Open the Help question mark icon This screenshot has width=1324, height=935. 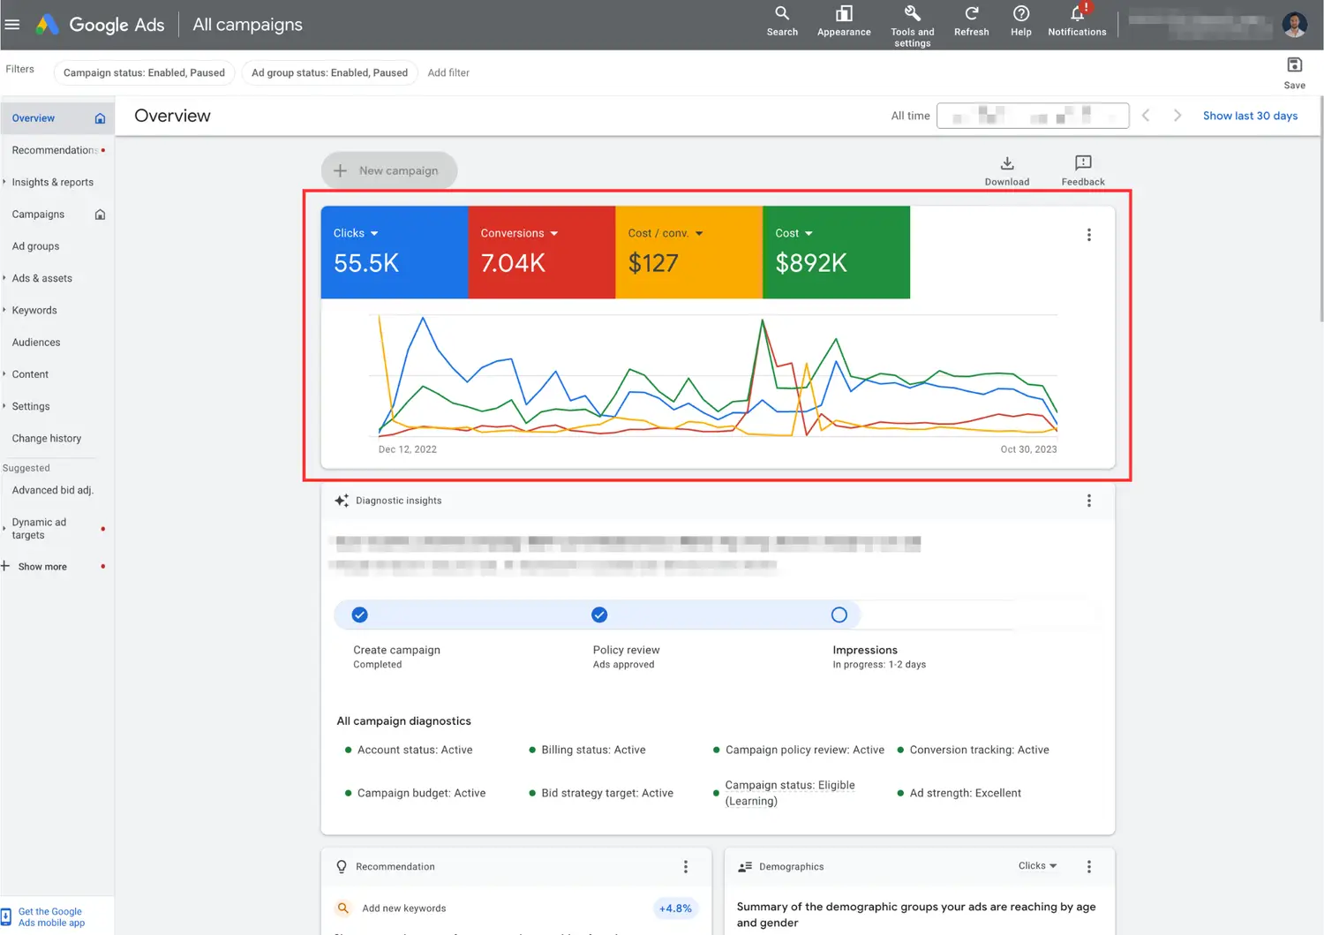coord(1020,14)
